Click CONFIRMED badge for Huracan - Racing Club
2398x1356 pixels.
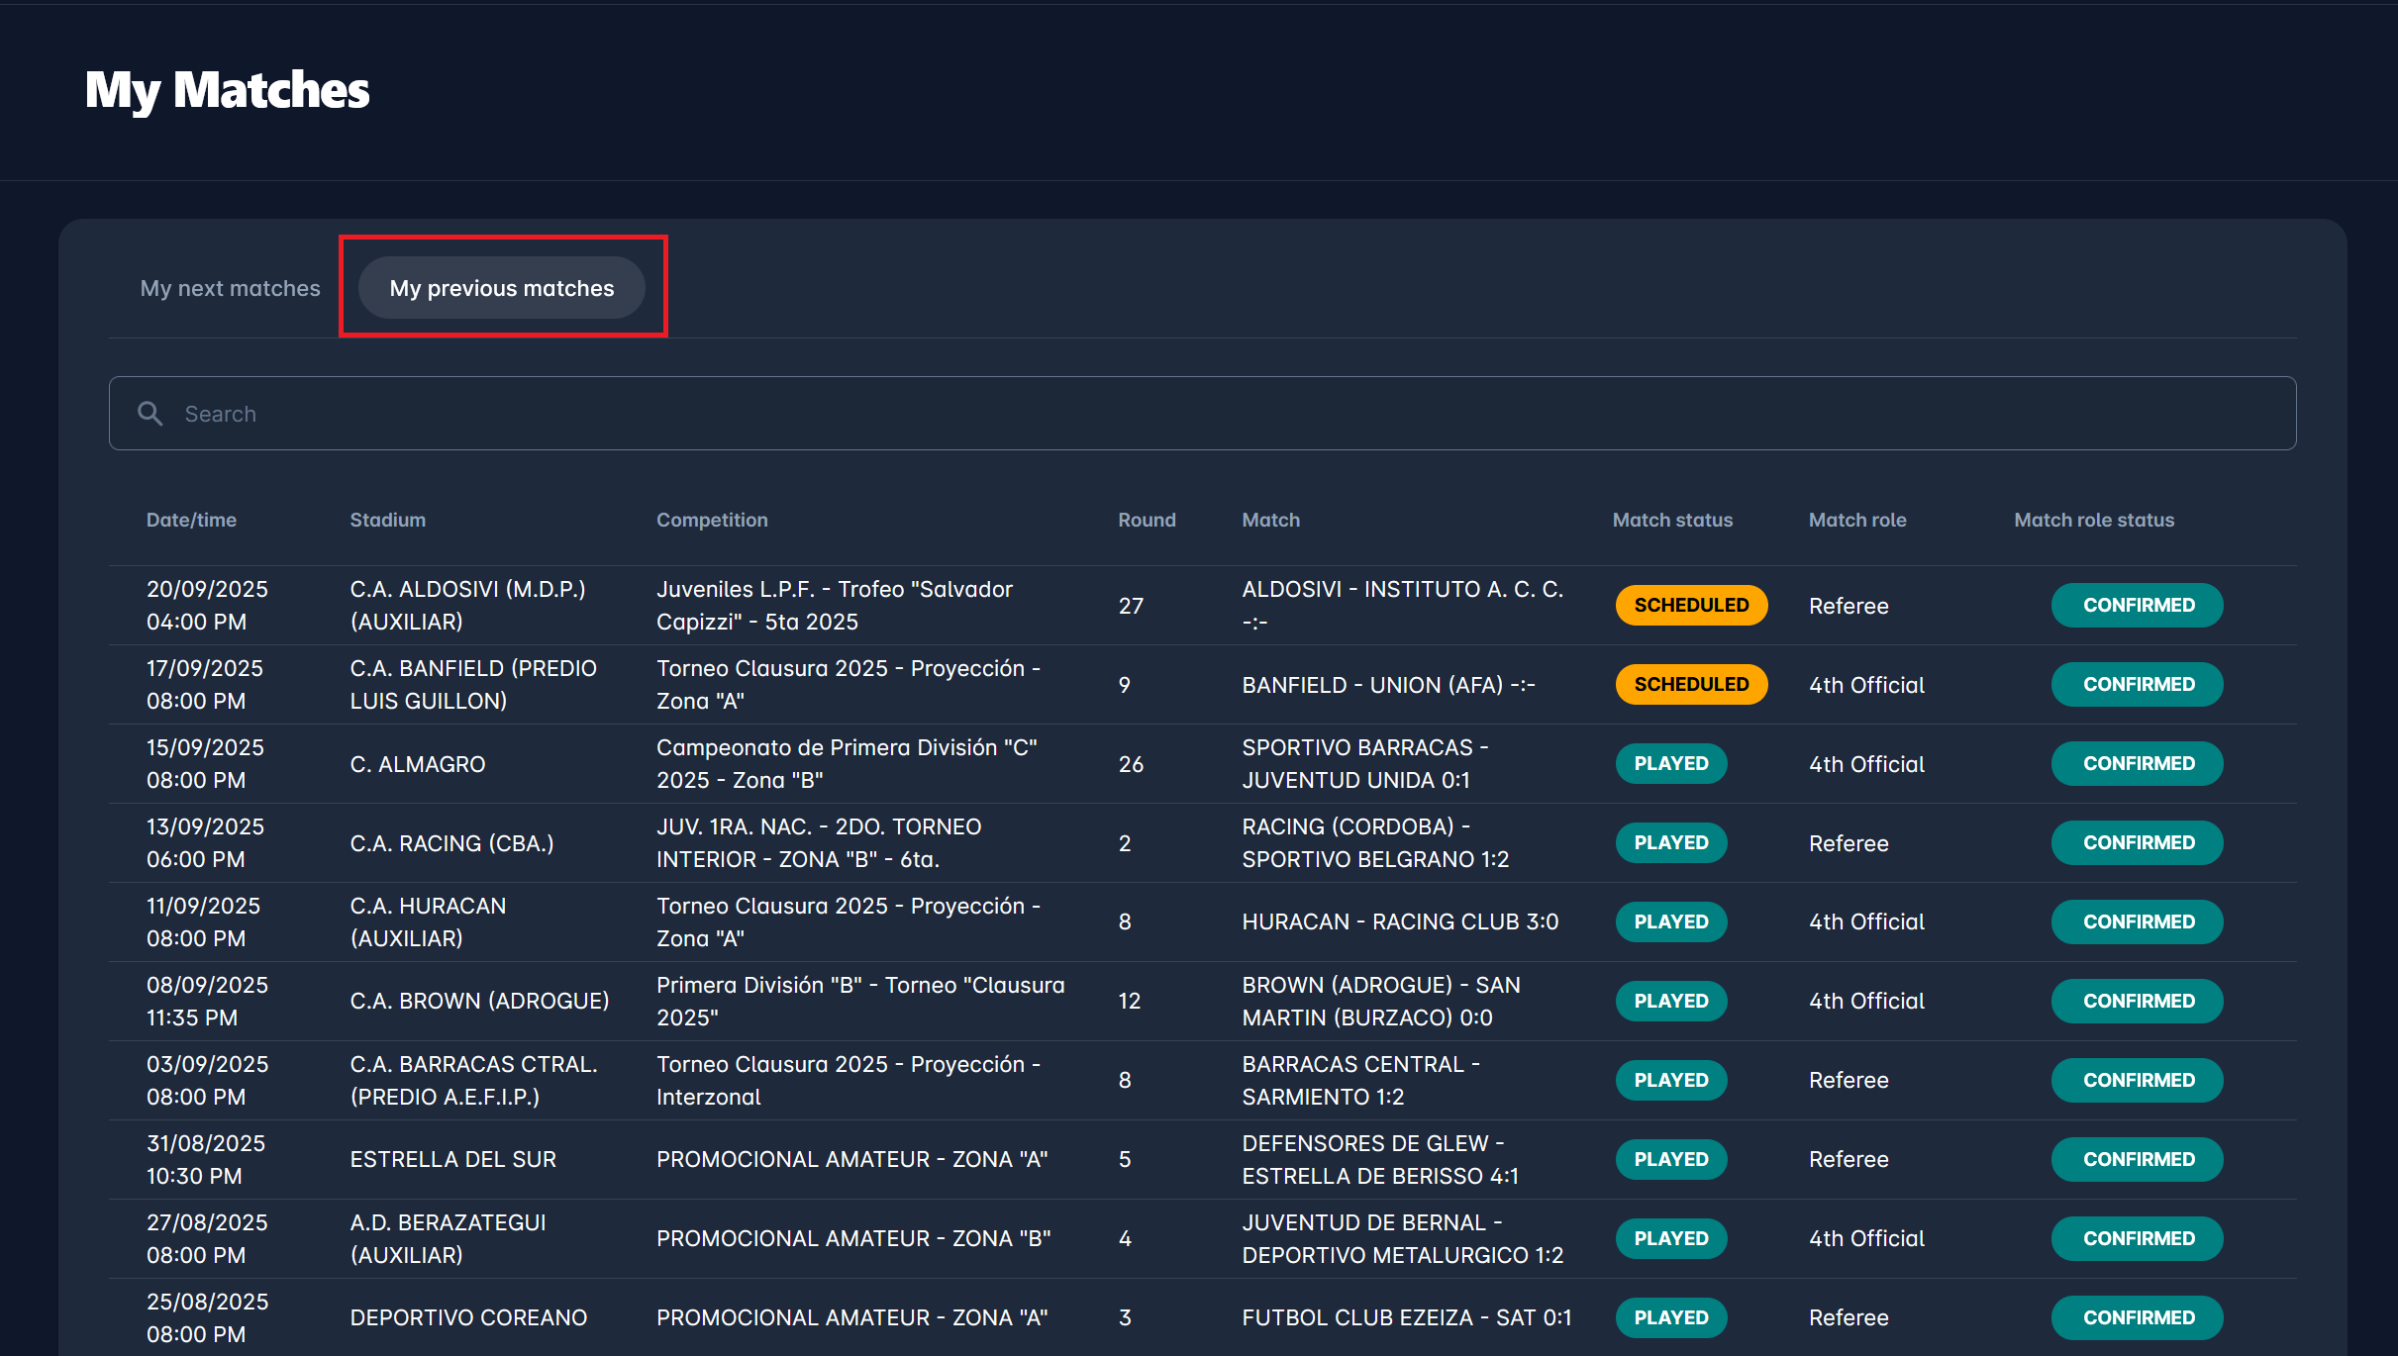(x=2138, y=921)
